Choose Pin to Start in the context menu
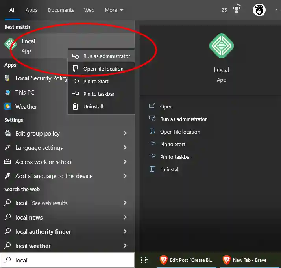Screen dimensions: 281x268 click(x=101, y=81)
